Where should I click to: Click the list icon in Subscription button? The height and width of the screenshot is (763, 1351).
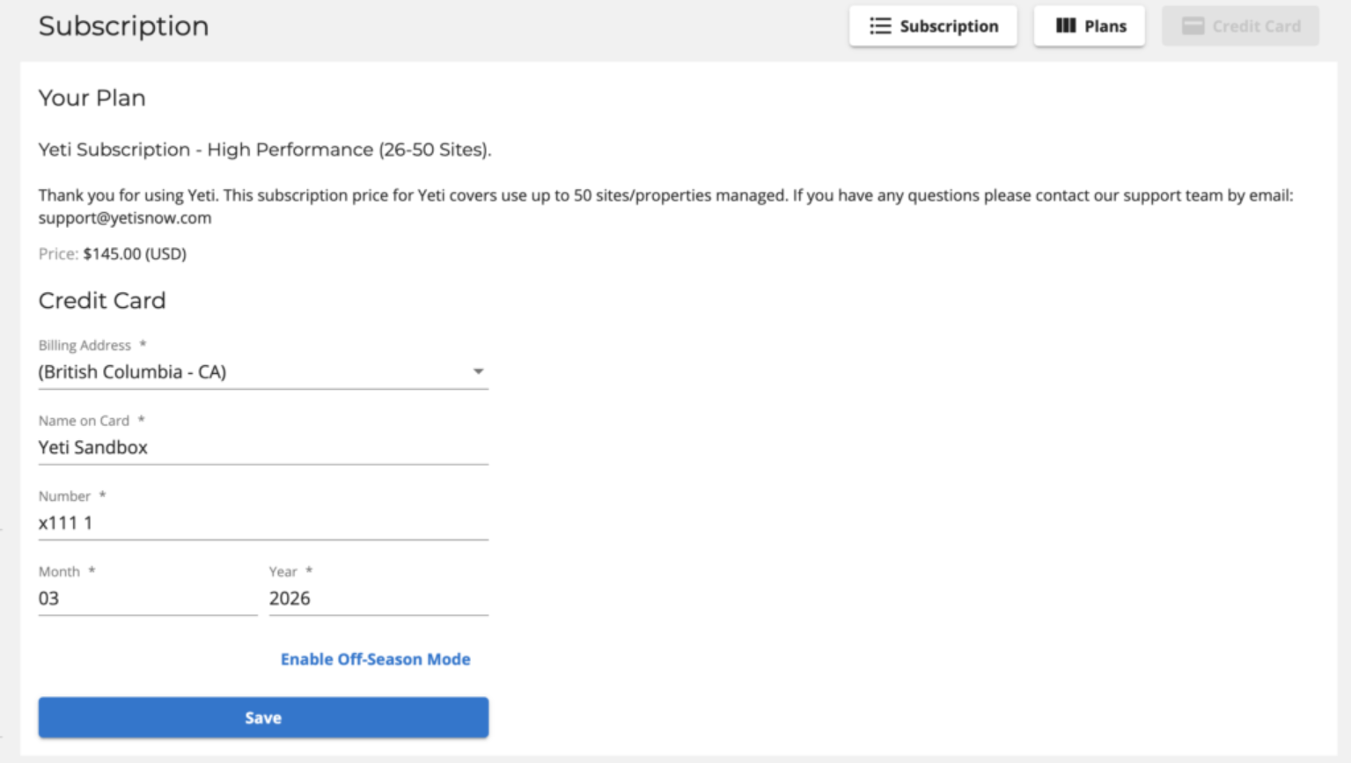(880, 26)
